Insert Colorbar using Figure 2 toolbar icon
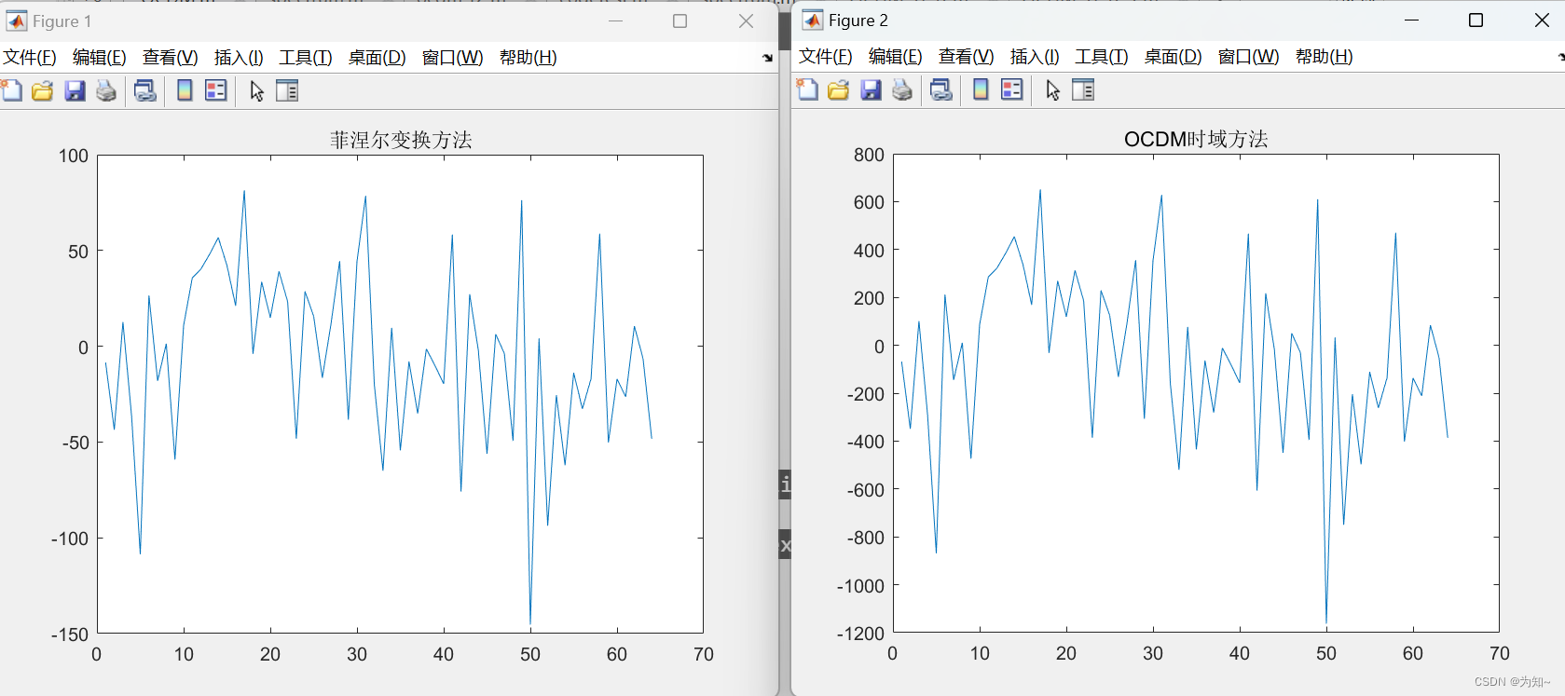The image size is (1565, 696). [x=981, y=89]
